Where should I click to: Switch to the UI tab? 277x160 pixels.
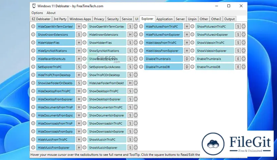(137, 19)
